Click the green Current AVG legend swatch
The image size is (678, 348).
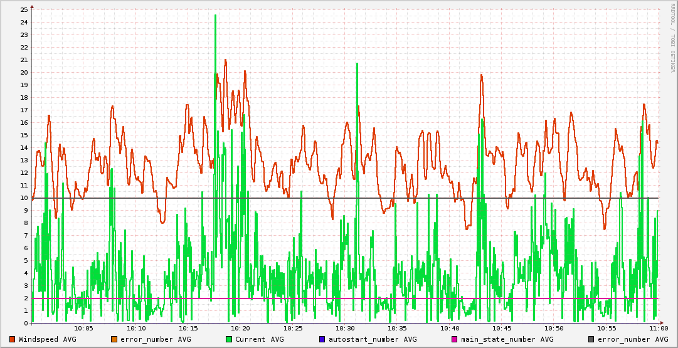coord(229,339)
